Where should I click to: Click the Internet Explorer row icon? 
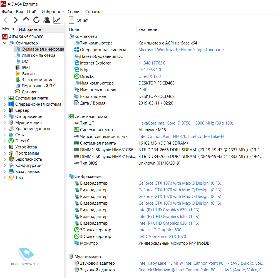click(77, 63)
